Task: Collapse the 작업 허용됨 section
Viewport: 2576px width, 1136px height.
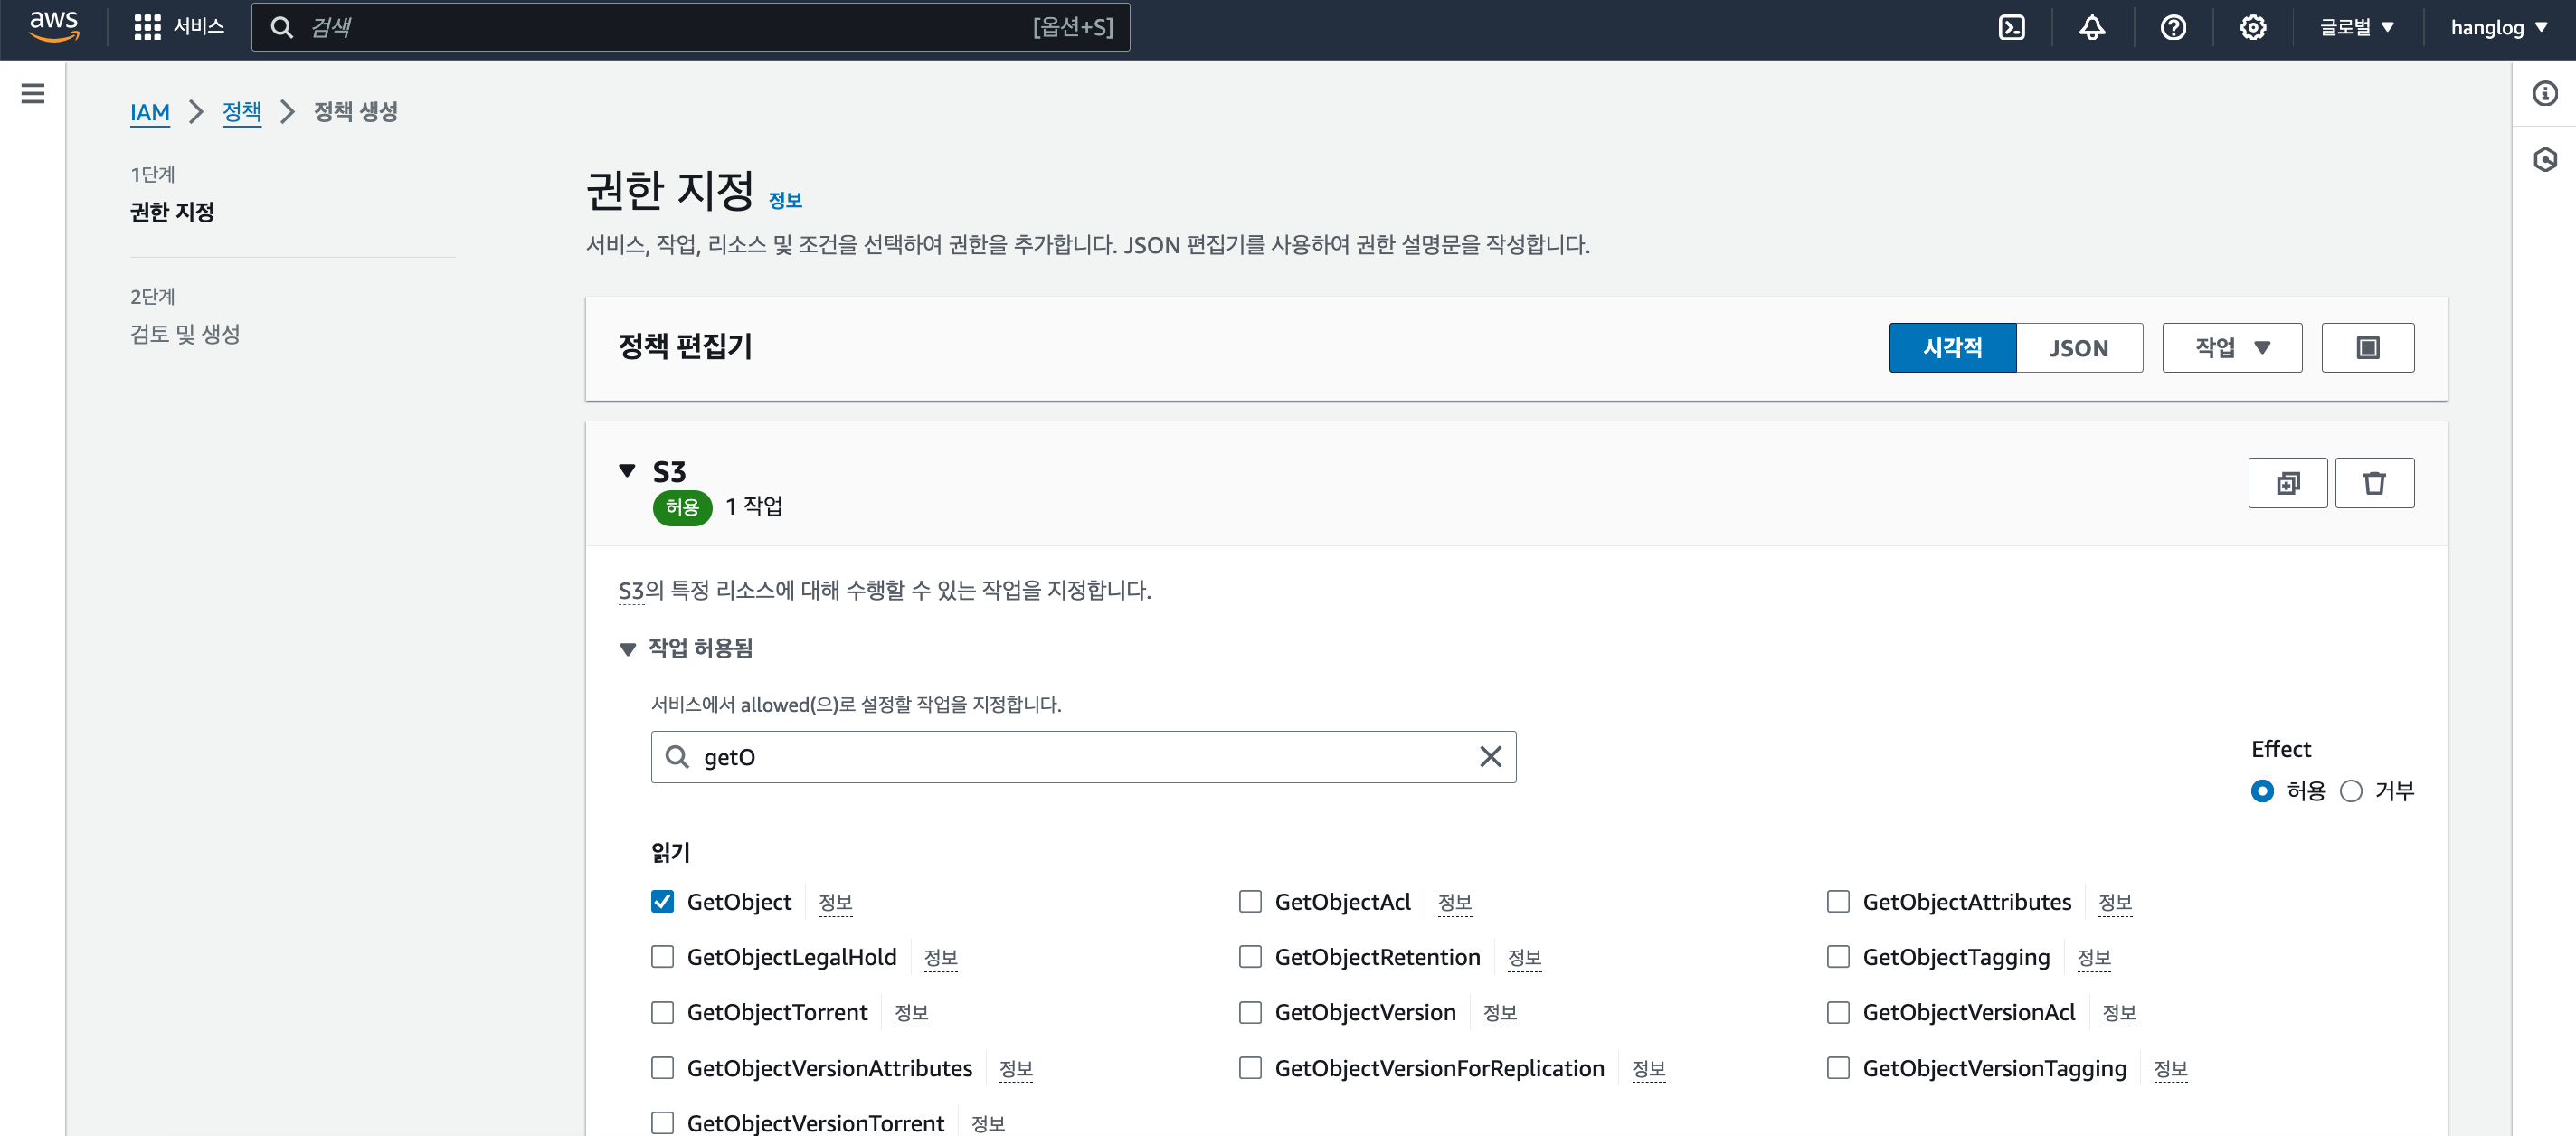Action: click(x=628, y=649)
